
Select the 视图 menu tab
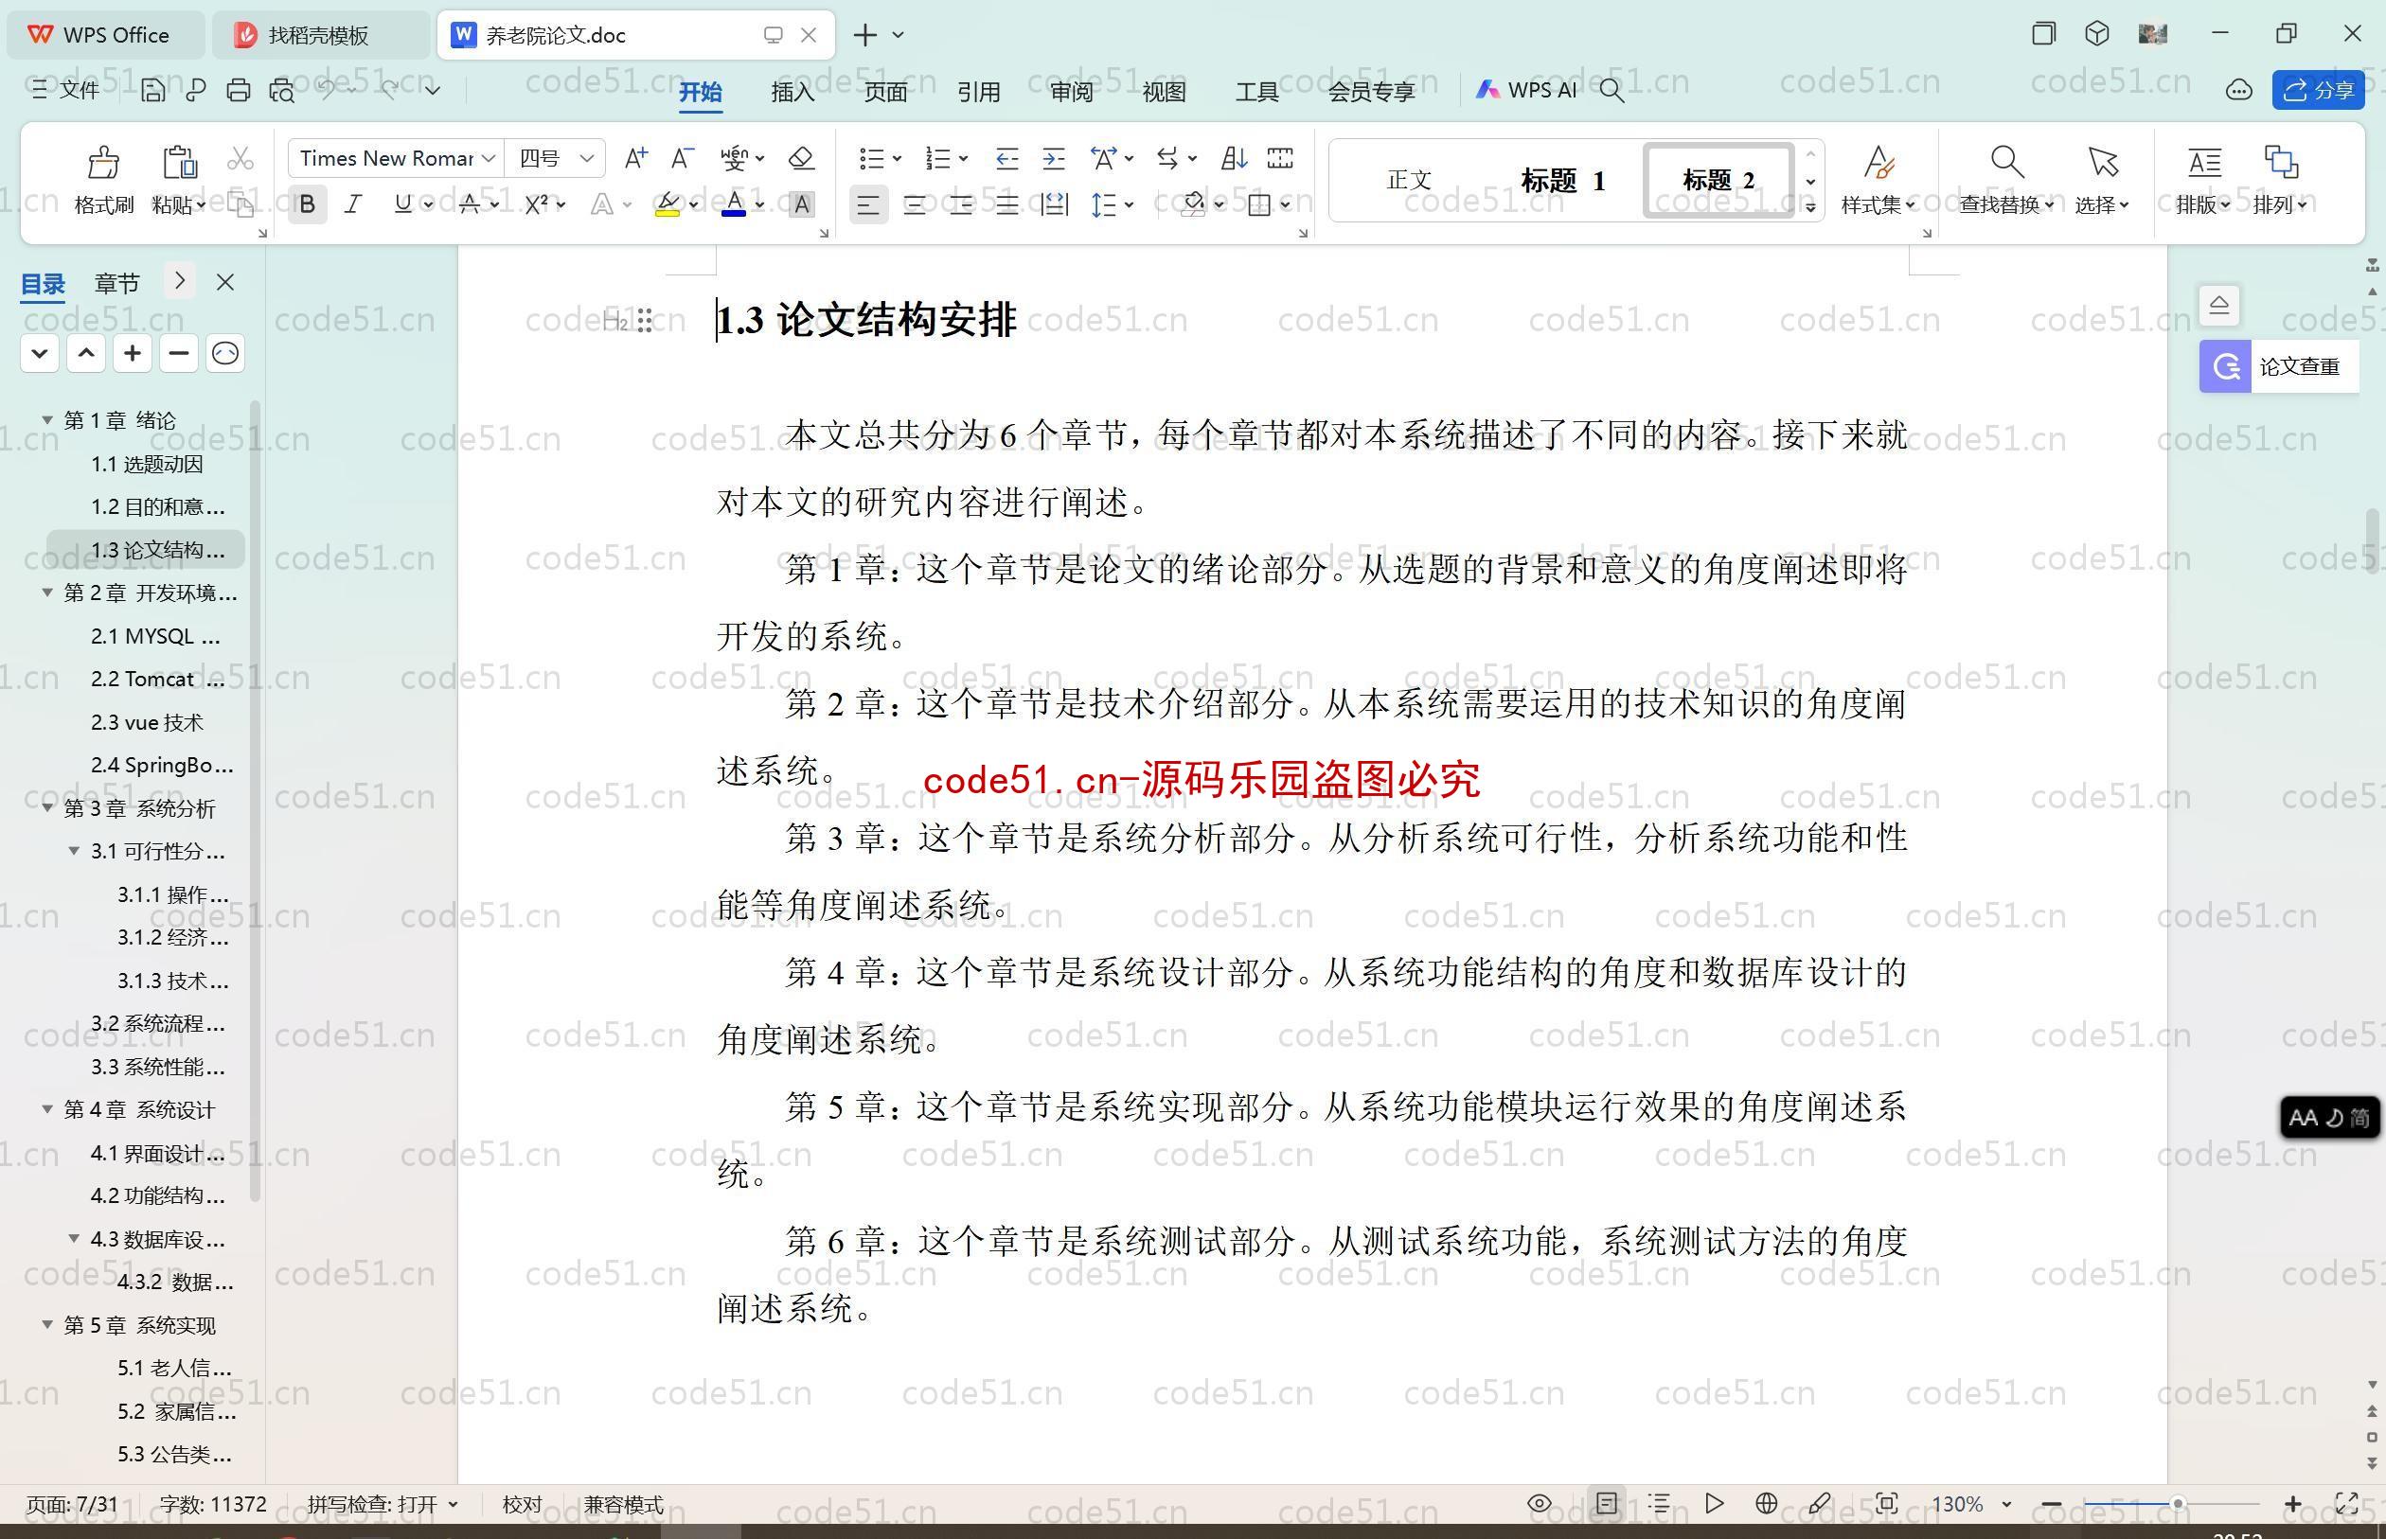click(1162, 92)
